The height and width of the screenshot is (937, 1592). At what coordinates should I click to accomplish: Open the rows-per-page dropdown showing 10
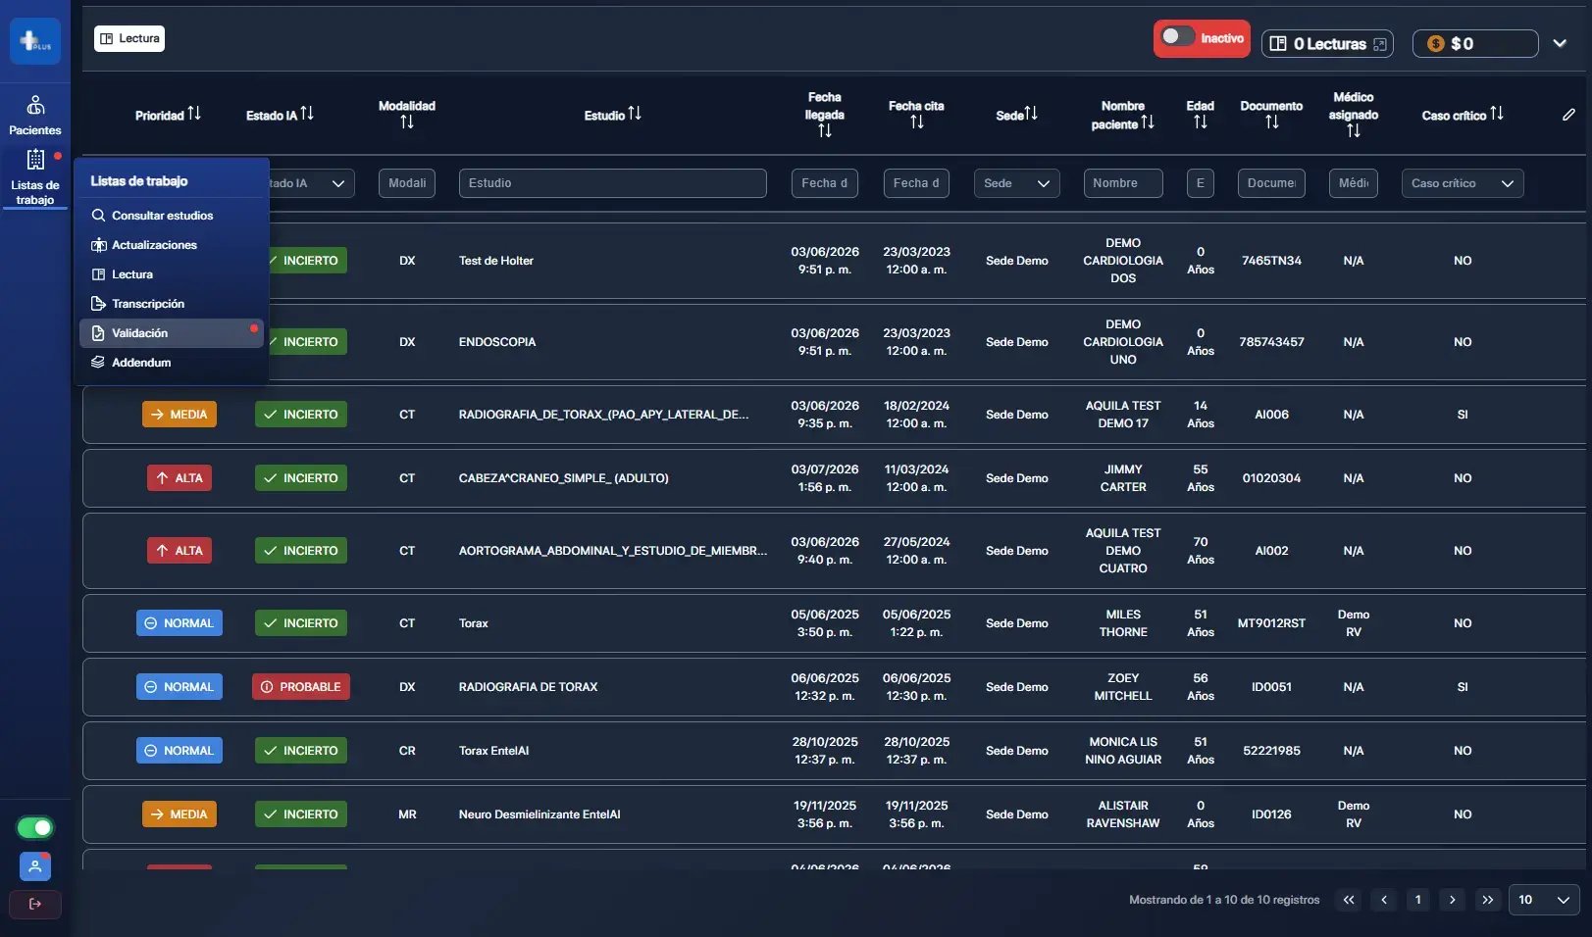tap(1545, 900)
